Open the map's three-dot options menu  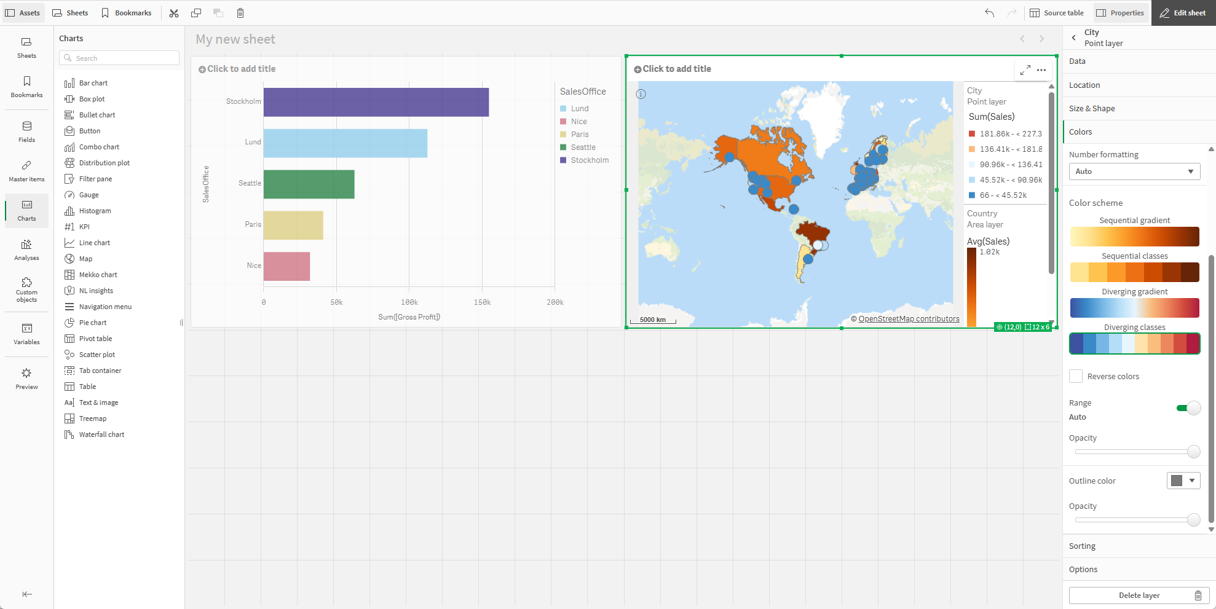click(x=1041, y=70)
